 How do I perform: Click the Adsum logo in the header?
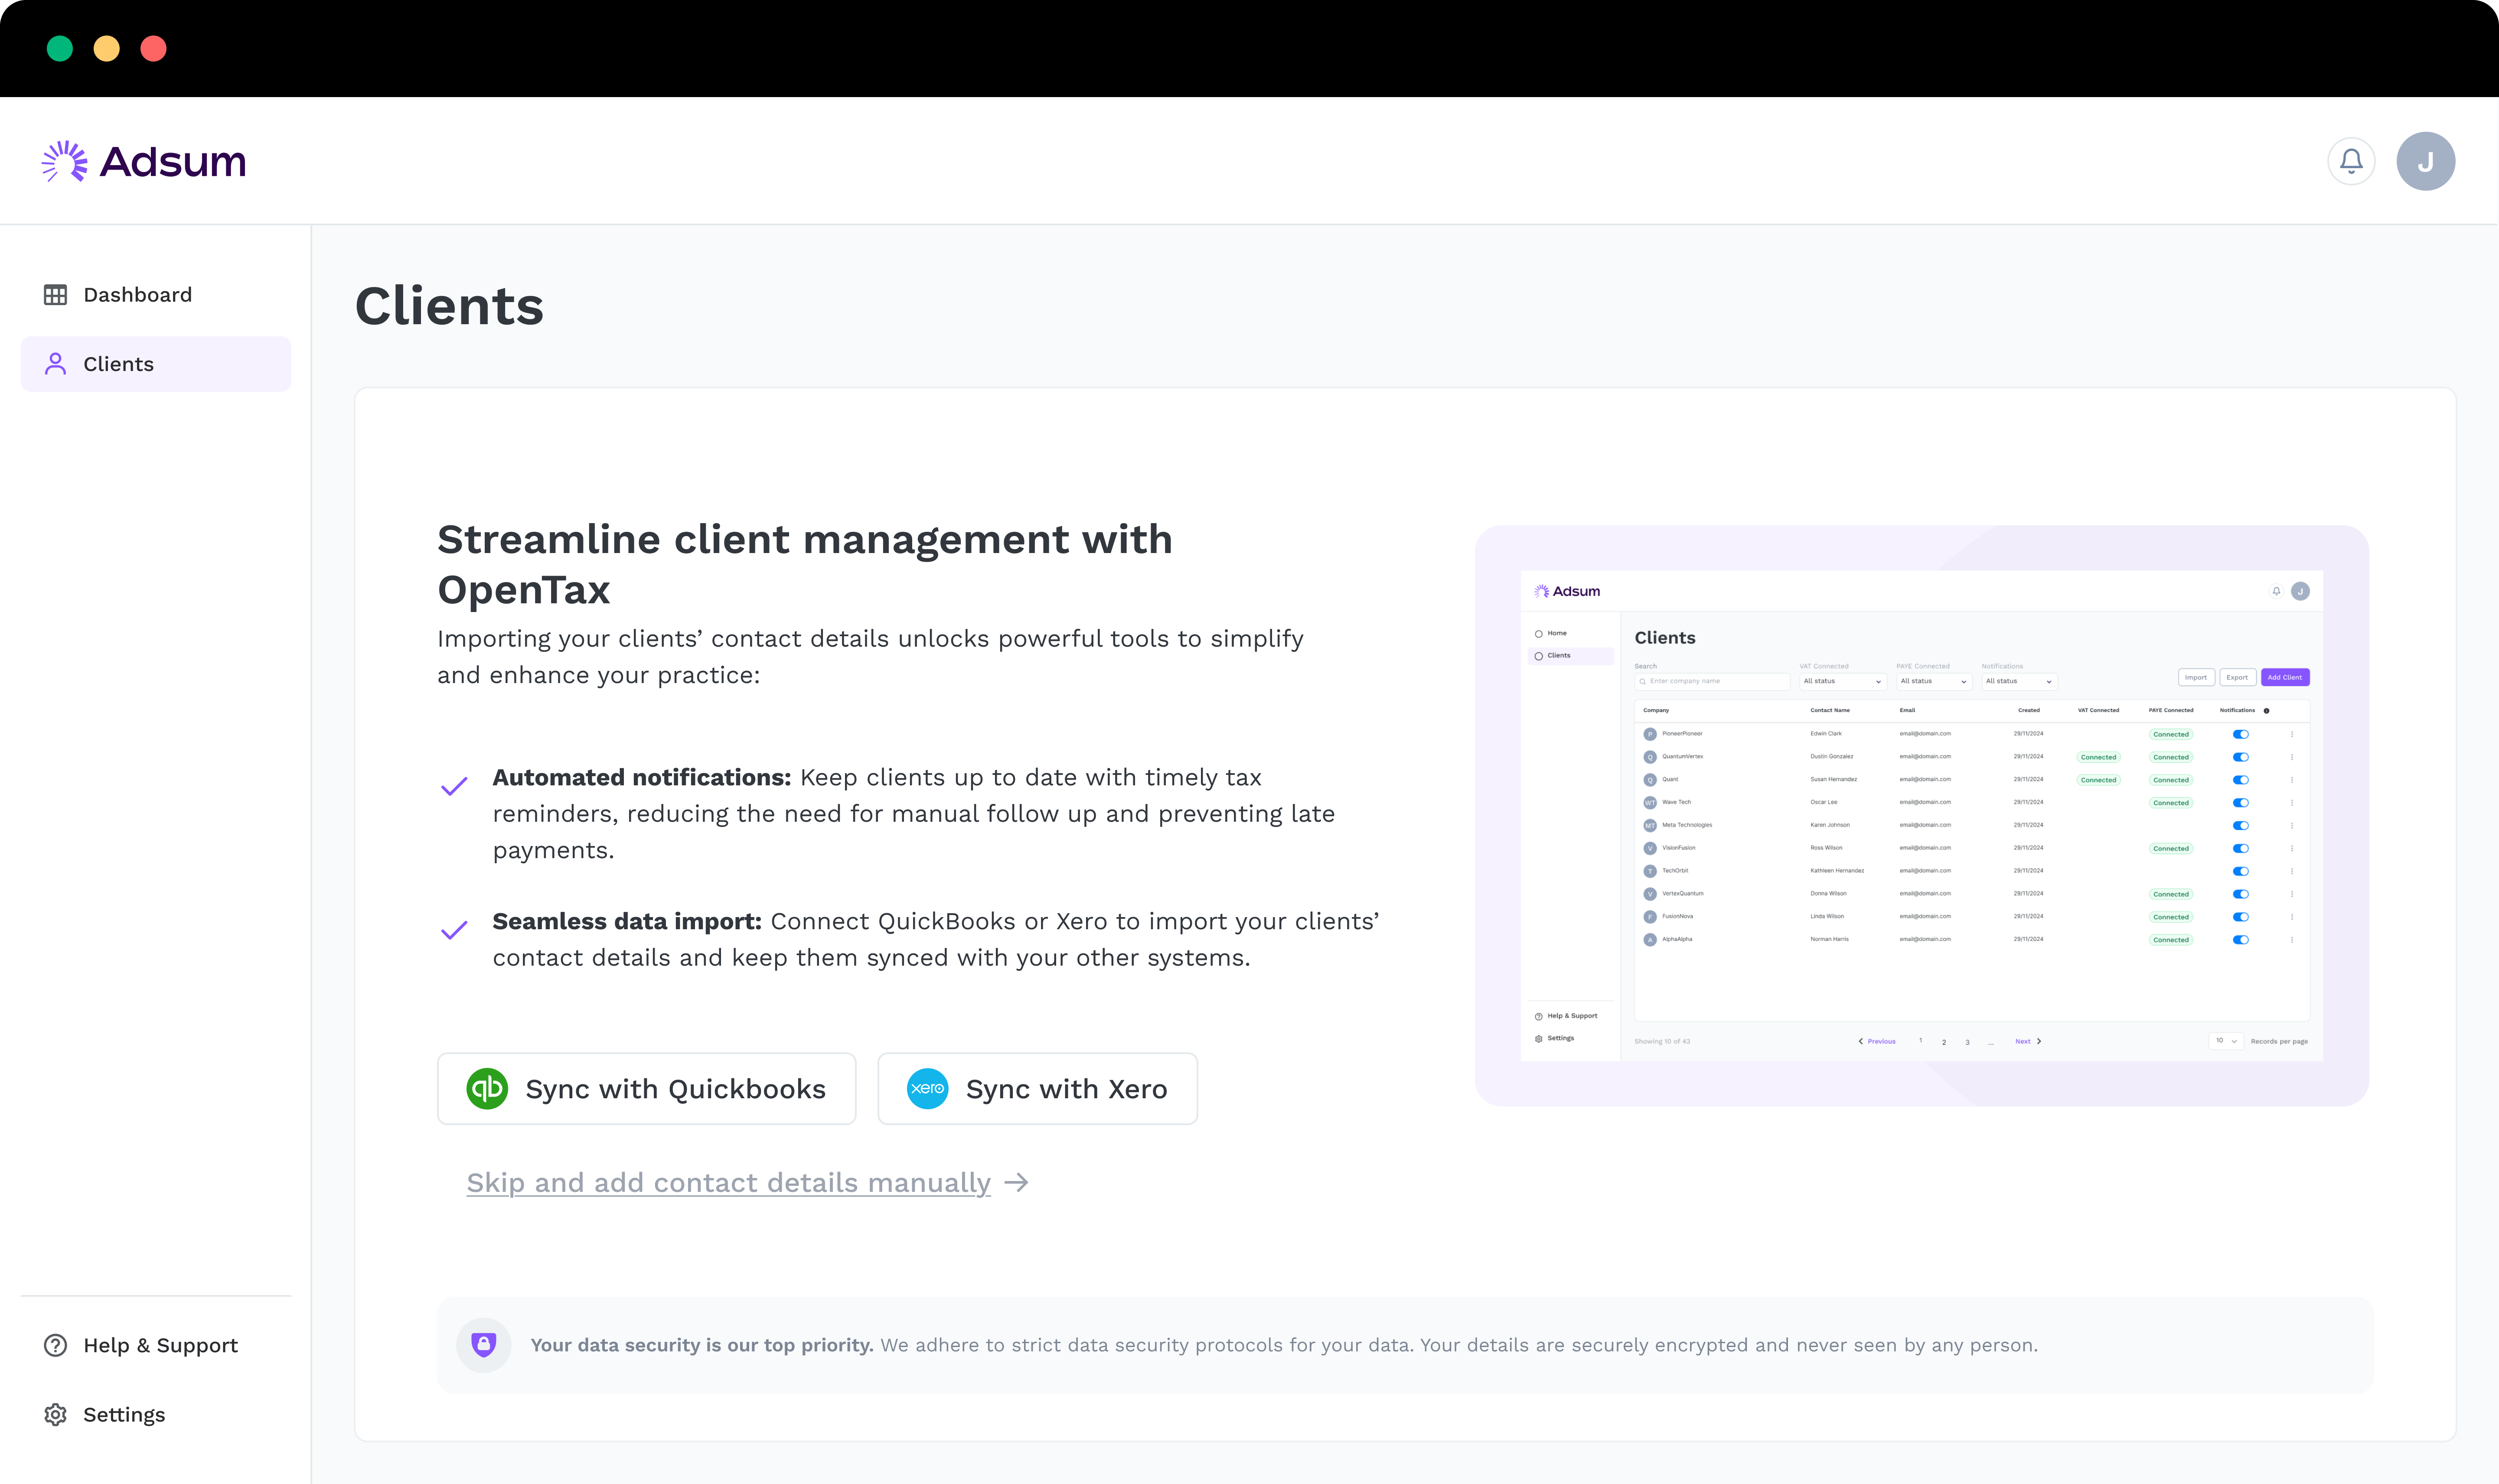[144, 161]
